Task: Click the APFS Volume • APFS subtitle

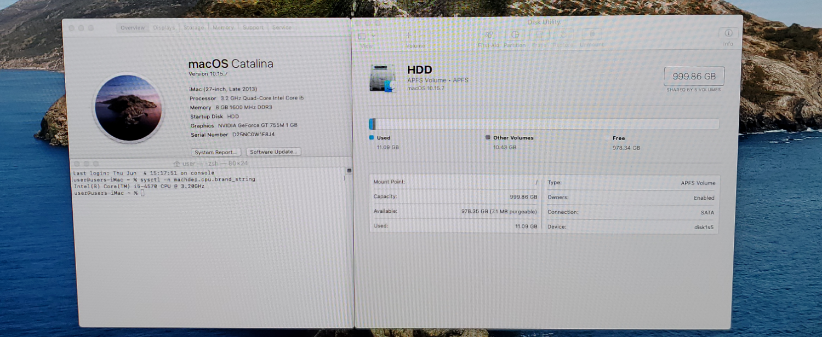Action: (x=438, y=80)
